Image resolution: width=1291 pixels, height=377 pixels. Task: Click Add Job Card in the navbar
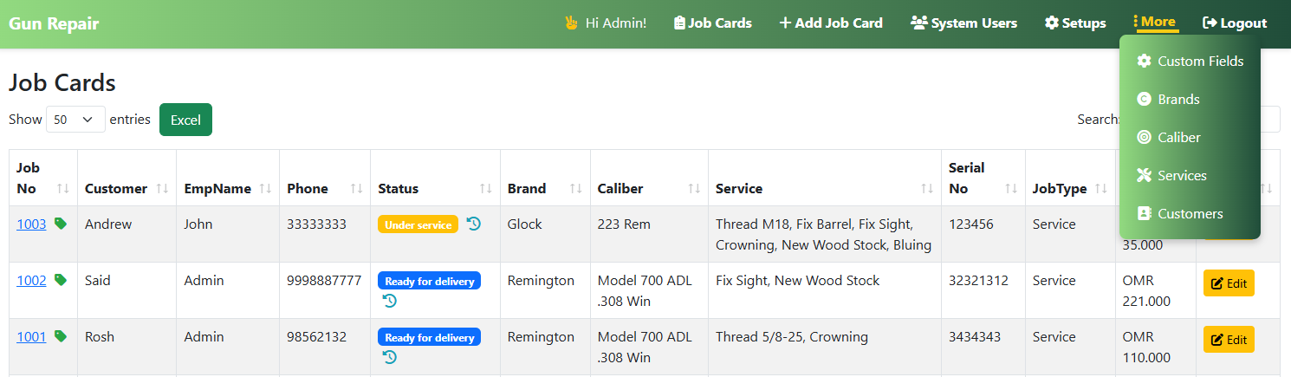click(x=831, y=23)
